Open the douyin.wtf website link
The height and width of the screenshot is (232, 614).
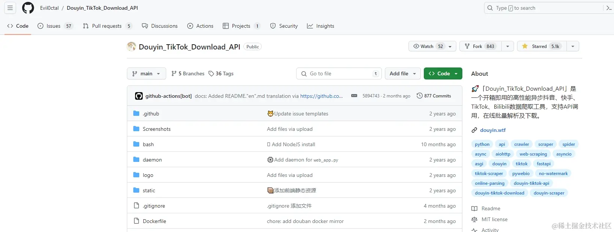click(x=493, y=130)
